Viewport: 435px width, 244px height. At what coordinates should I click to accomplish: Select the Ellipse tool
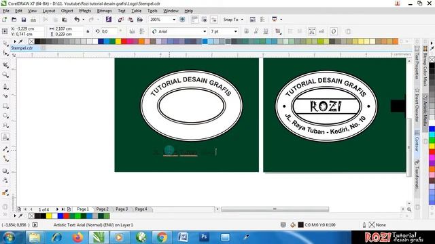(x=5, y=116)
